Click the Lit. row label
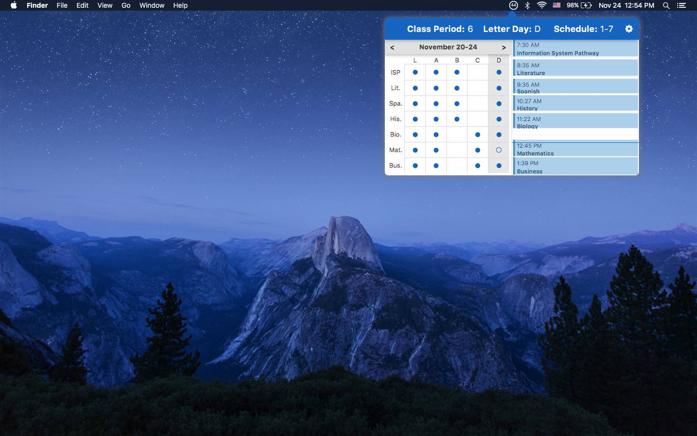This screenshot has height=436, width=697. [395, 88]
